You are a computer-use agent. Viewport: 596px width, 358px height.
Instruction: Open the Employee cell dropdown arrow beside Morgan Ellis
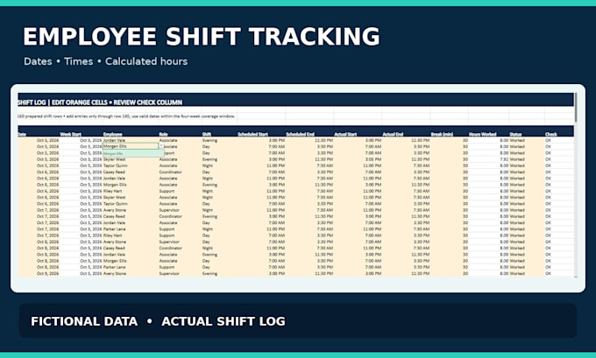(161, 146)
